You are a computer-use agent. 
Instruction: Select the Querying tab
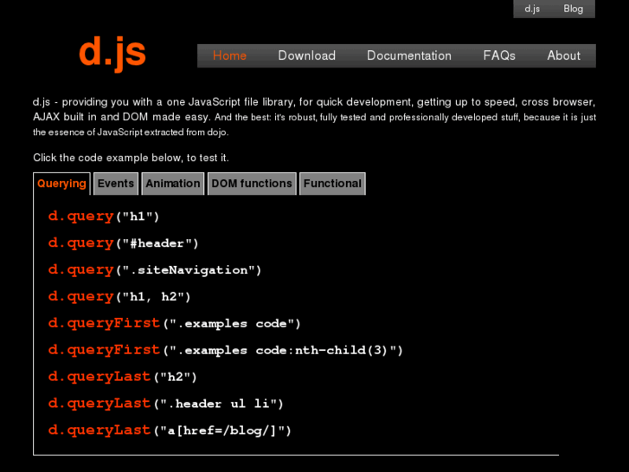[x=61, y=184]
